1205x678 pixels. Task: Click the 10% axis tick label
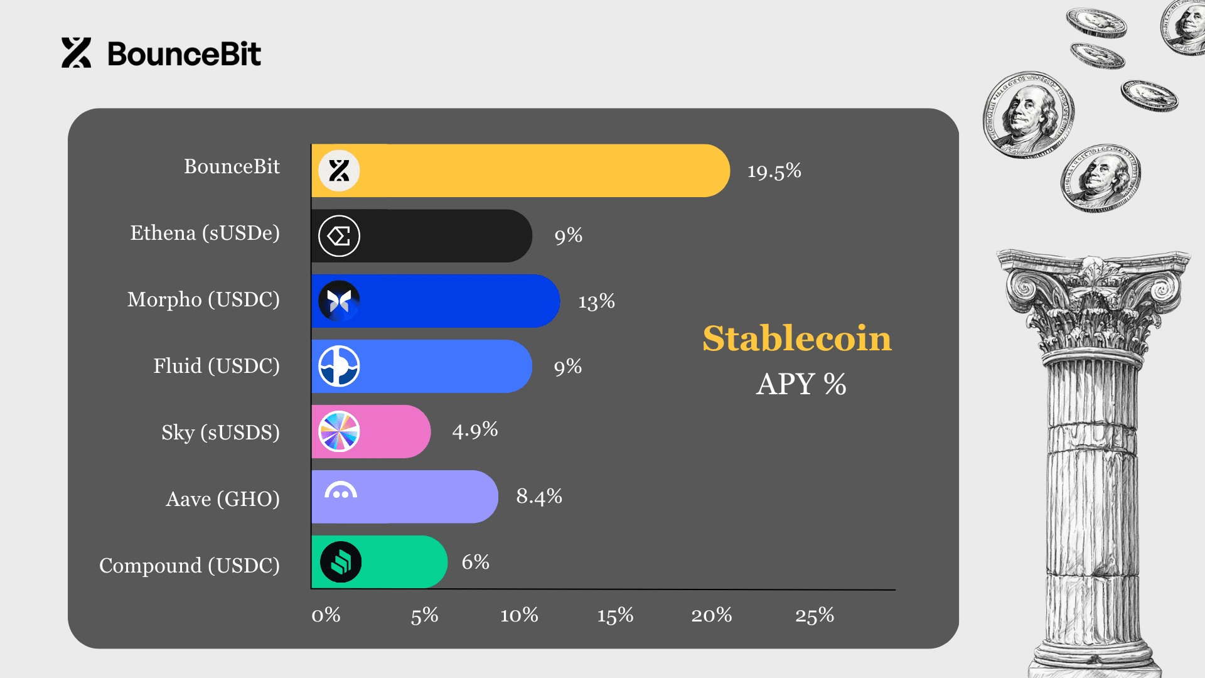coord(520,615)
